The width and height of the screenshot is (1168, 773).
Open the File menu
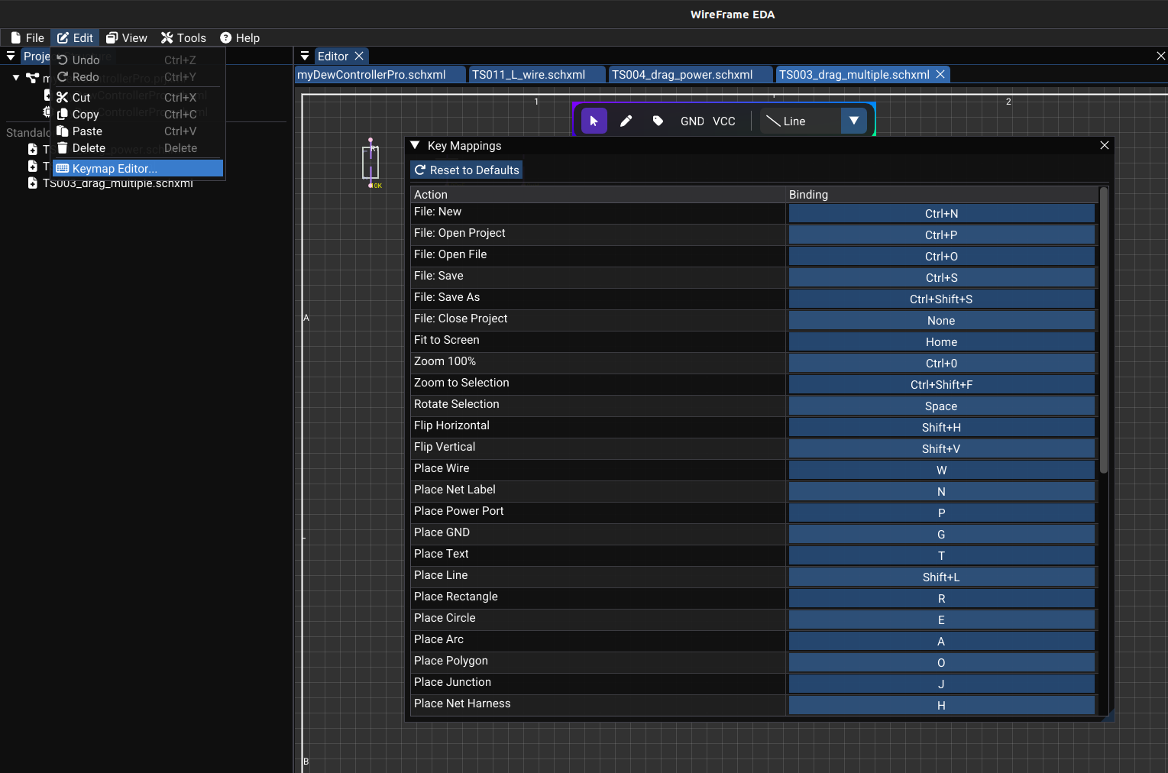point(28,37)
